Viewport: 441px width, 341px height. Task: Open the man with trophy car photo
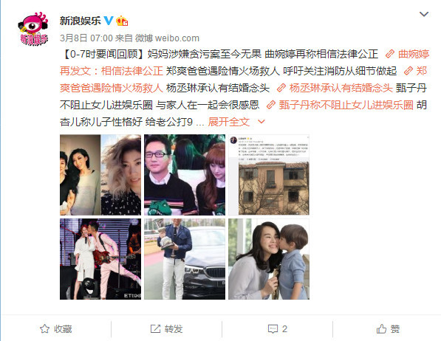pyautogui.click(x=185, y=259)
